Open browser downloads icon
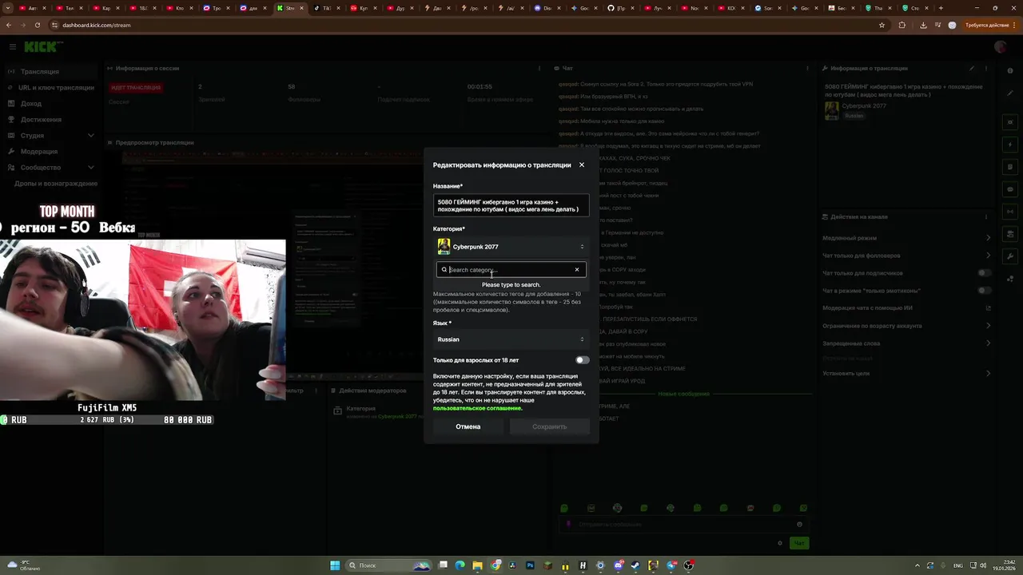The image size is (1023, 575). 923,25
